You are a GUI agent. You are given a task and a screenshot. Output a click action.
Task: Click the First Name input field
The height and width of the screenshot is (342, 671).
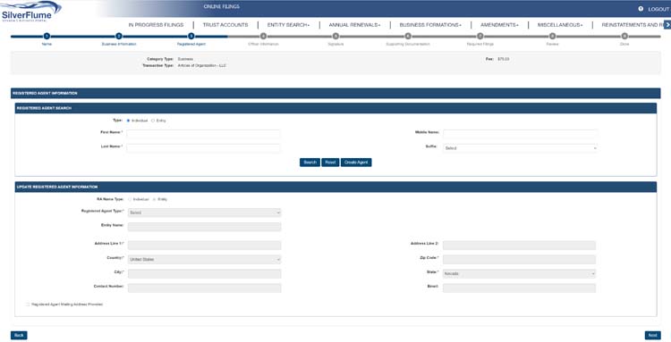pos(203,134)
